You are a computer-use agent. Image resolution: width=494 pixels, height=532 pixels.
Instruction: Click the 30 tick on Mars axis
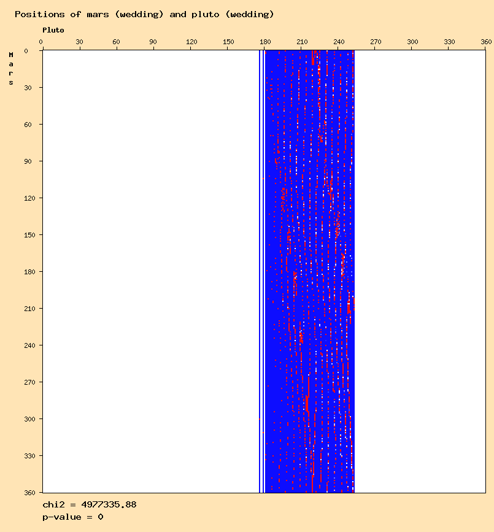point(28,88)
